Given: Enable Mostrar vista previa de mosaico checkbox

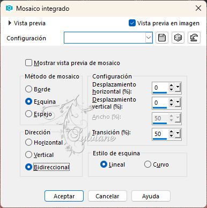Looking at the screenshot, I should (x=28, y=63).
